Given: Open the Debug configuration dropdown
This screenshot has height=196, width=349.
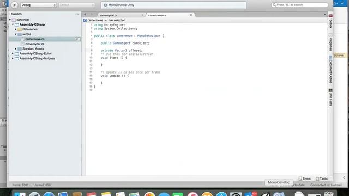Looking at the screenshot, I should [x=38, y=5].
